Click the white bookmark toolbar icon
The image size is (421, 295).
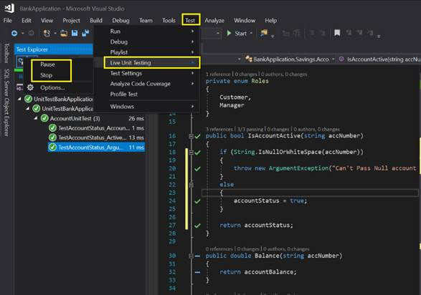(337, 33)
